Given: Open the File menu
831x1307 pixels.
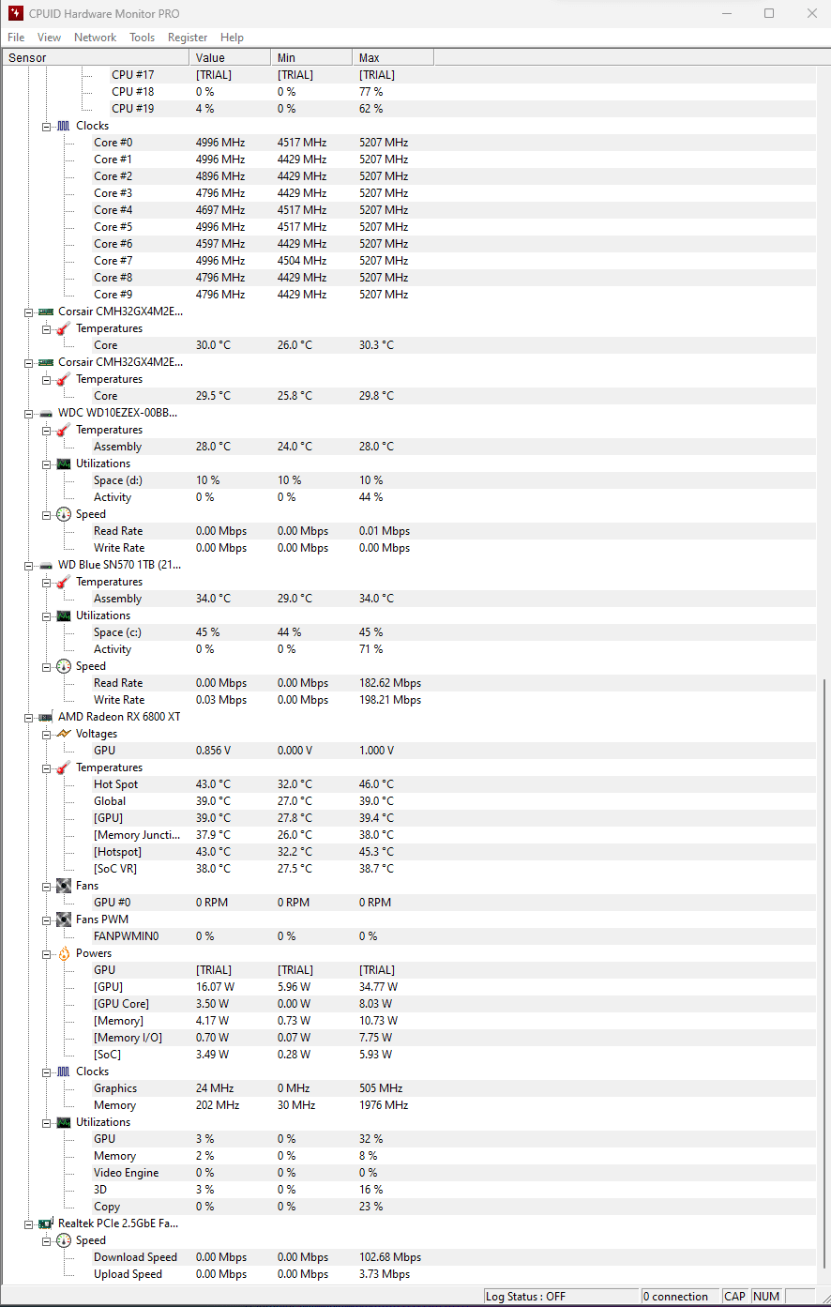Looking at the screenshot, I should click(x=16, y=38).
